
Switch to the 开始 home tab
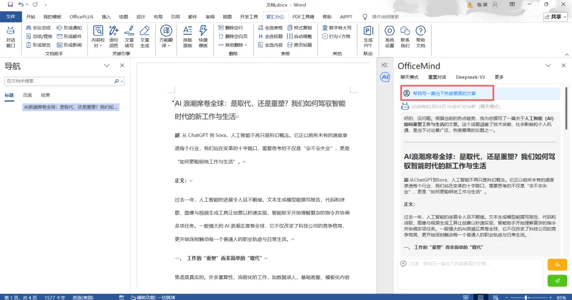[x=31, y=17]
